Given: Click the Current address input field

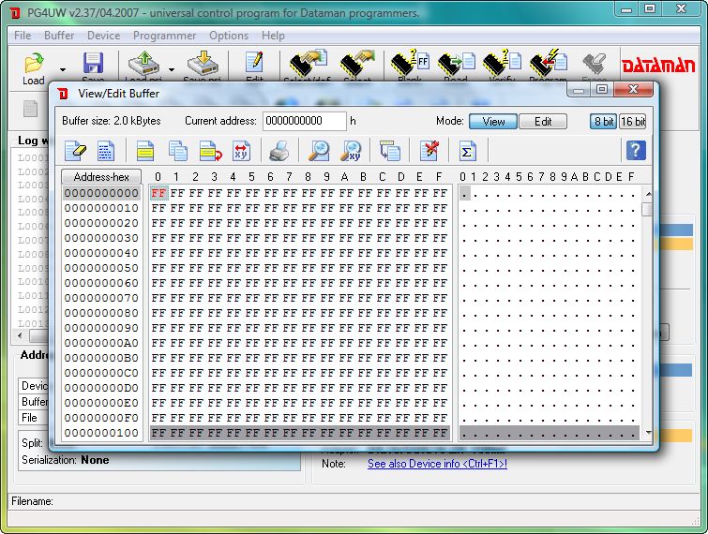Looking at the screenshot, I should coord(304,122).
